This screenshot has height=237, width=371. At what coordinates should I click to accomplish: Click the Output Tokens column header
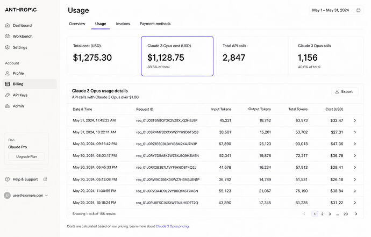pyautogui.click(x=260, y=109)
